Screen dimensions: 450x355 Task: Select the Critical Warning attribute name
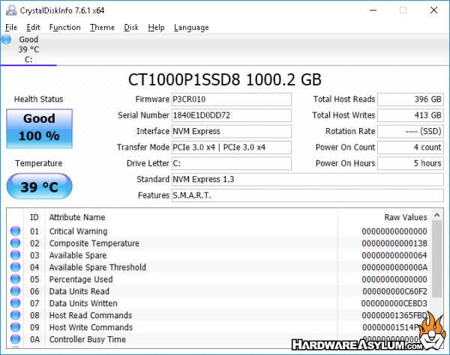(x=78, y=231)
